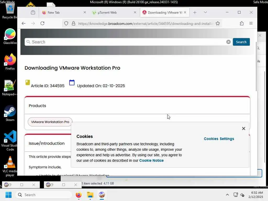This screenshot has width=268, height=201.
Task: Click into the knowledge base Search field
Action: point(128,42)
